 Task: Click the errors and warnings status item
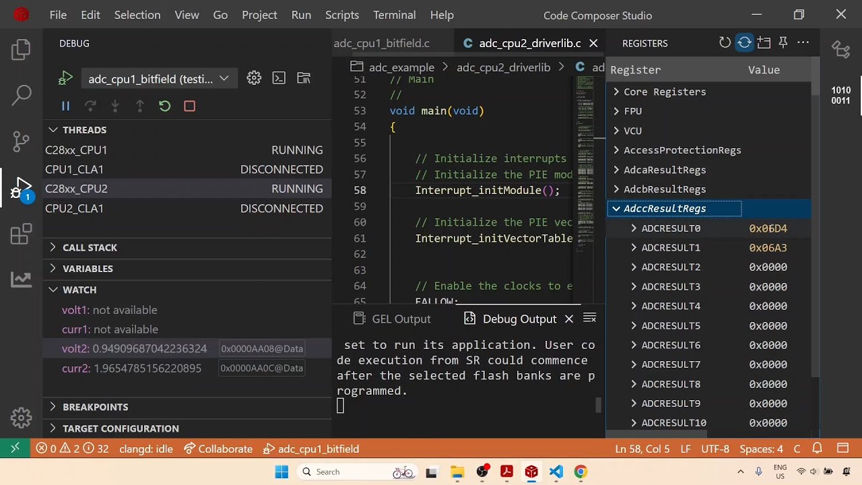coord(72,449)
